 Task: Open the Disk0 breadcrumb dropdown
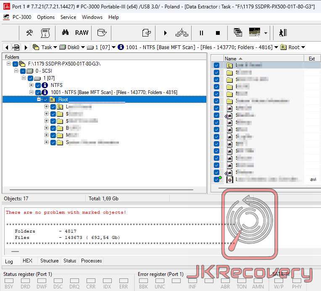coord(83,47)
